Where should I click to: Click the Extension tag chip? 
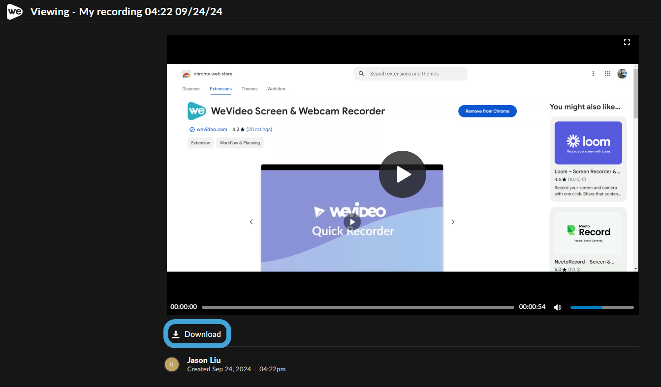200,143
